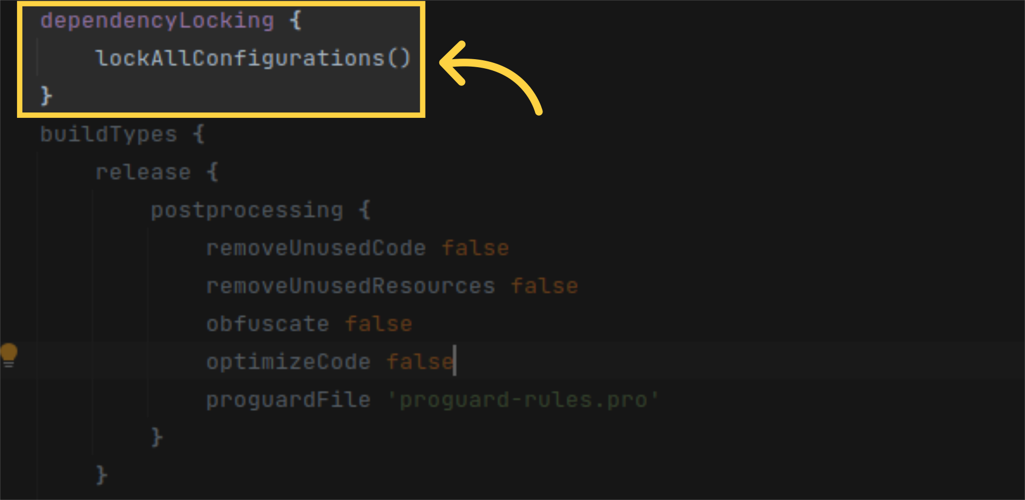Click the removeUnusedResources property
Viewport: 1025px width, 500px height.
(351, 286)
